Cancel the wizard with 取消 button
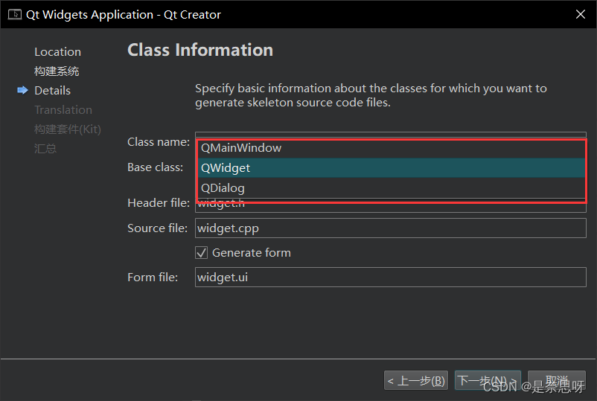Image resolution: width=597 pixels, height=401 pixels. coord(557,380)
